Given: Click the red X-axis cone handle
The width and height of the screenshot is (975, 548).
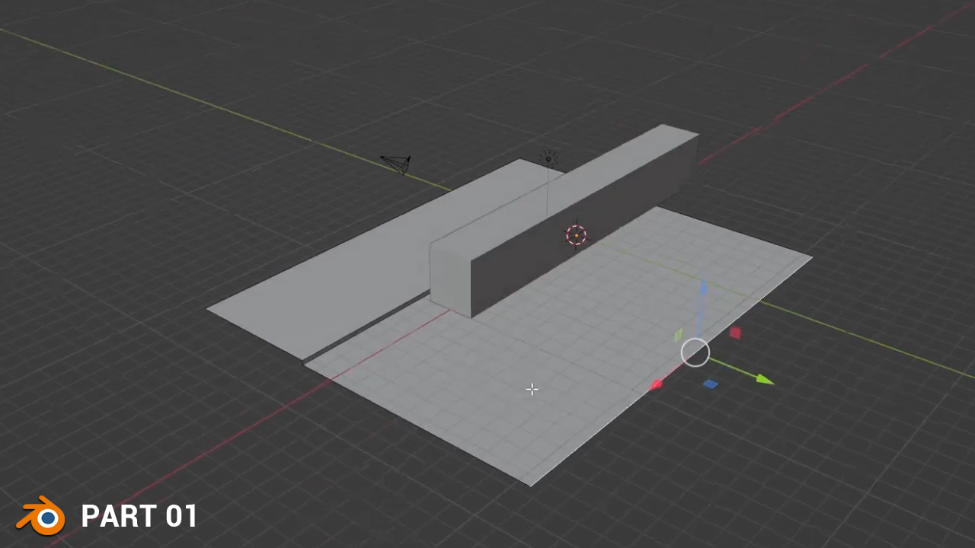Looking at the screenshot, I should tap(657, 384).
